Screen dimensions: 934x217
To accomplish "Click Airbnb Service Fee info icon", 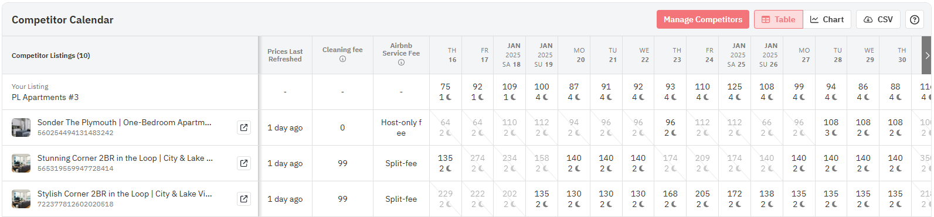I will point(401,63).
